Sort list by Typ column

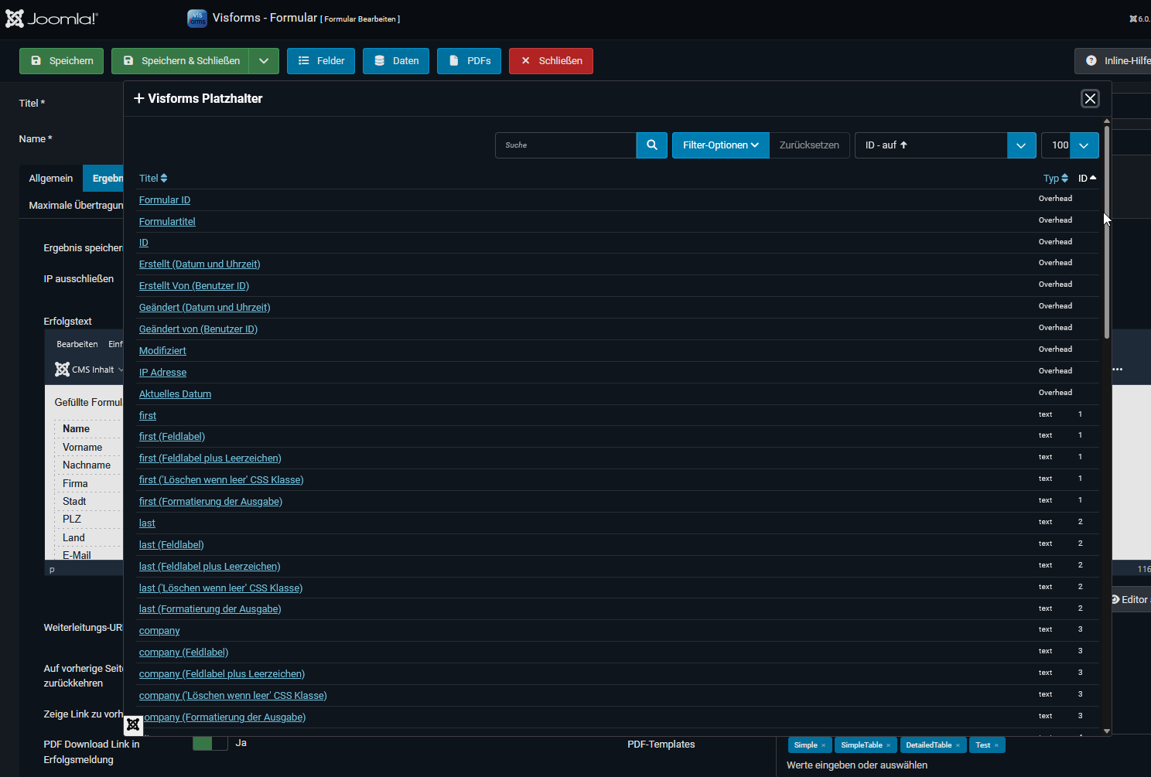[1055, 179]
